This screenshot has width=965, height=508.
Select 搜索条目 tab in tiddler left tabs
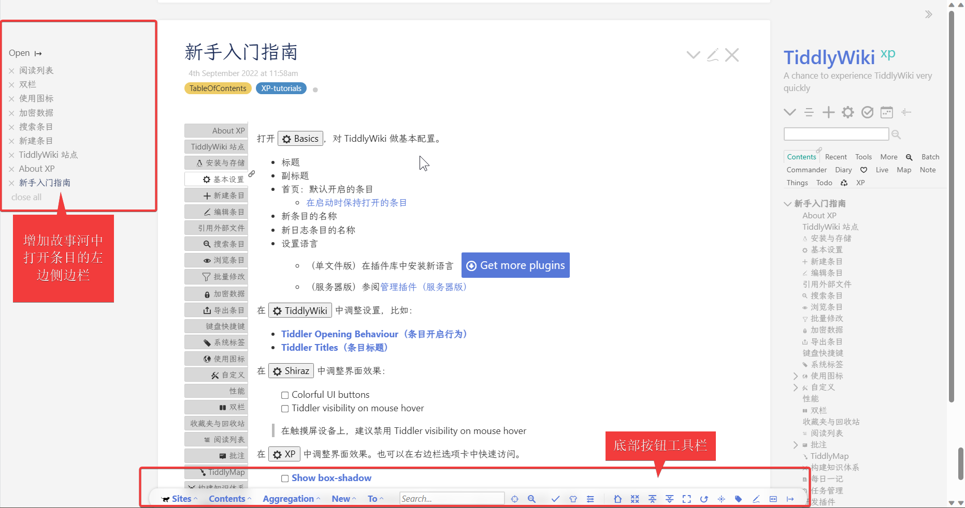pyautogui.click(x=216, y=244)
